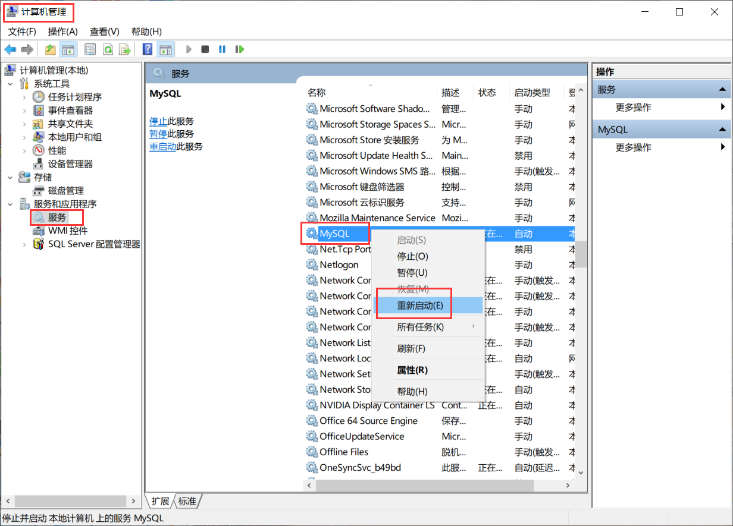Expand the 共享文件夹 node arrow

pyautogui.click(x=24, y=124)
